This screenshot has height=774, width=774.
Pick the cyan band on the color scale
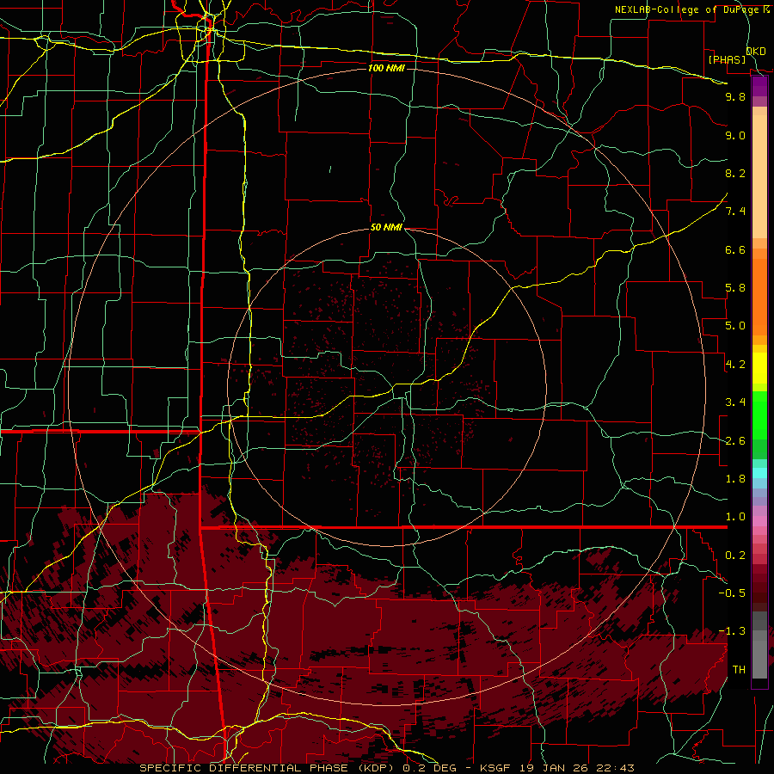tap(759, 473)
